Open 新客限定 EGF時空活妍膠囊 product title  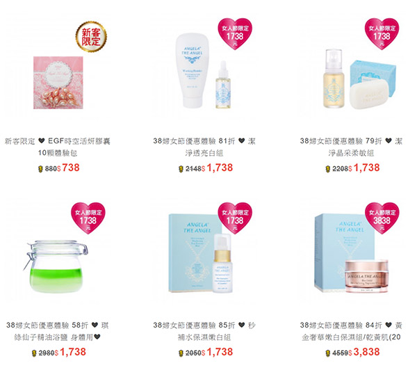click(58, 147)
